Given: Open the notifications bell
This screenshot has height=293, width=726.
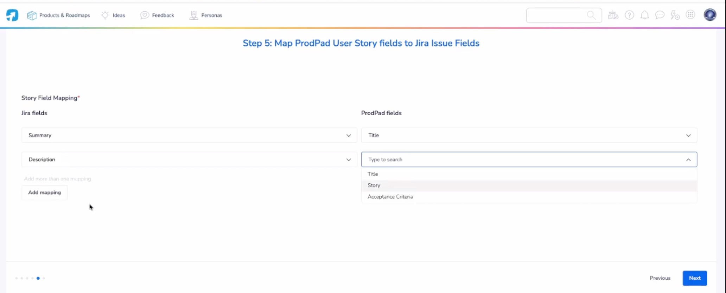Looking at the screenshot, I should [645, 15].
